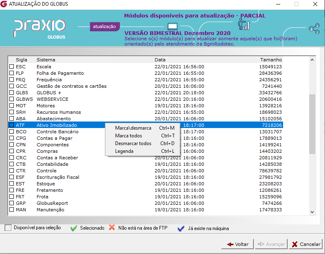Viewport: 325px width, 254px height.
Task: Select the GlobusReport row
Action: pyautogui.click(x=146, y=203)
